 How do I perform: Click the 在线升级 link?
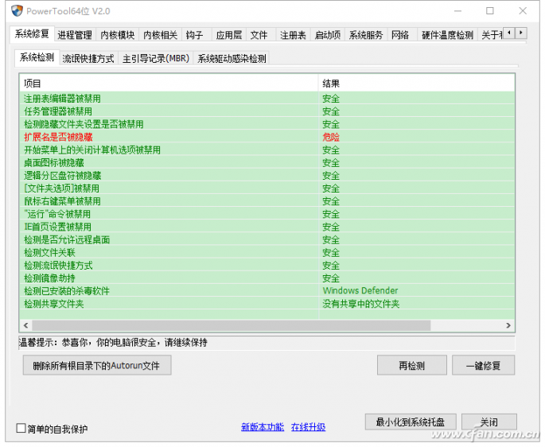[308, 427]
